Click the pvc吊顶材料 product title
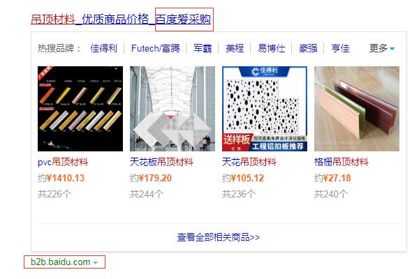Screen dimensions: 419x279 pos(63,162)
